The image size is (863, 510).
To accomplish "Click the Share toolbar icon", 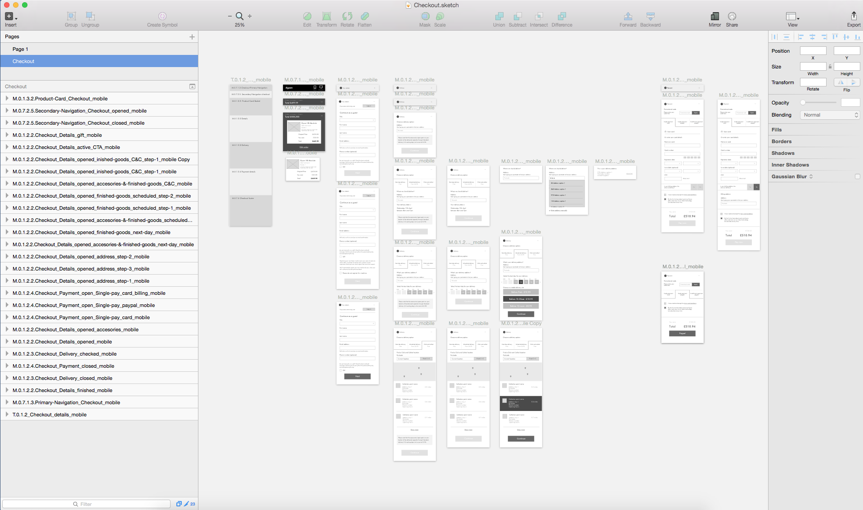I will [x=732, y=16].
